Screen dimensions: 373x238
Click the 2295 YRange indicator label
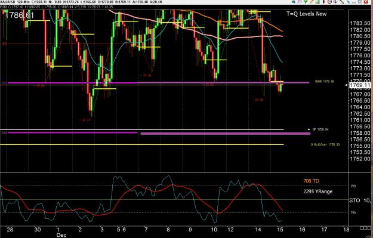tap(318, 191)
